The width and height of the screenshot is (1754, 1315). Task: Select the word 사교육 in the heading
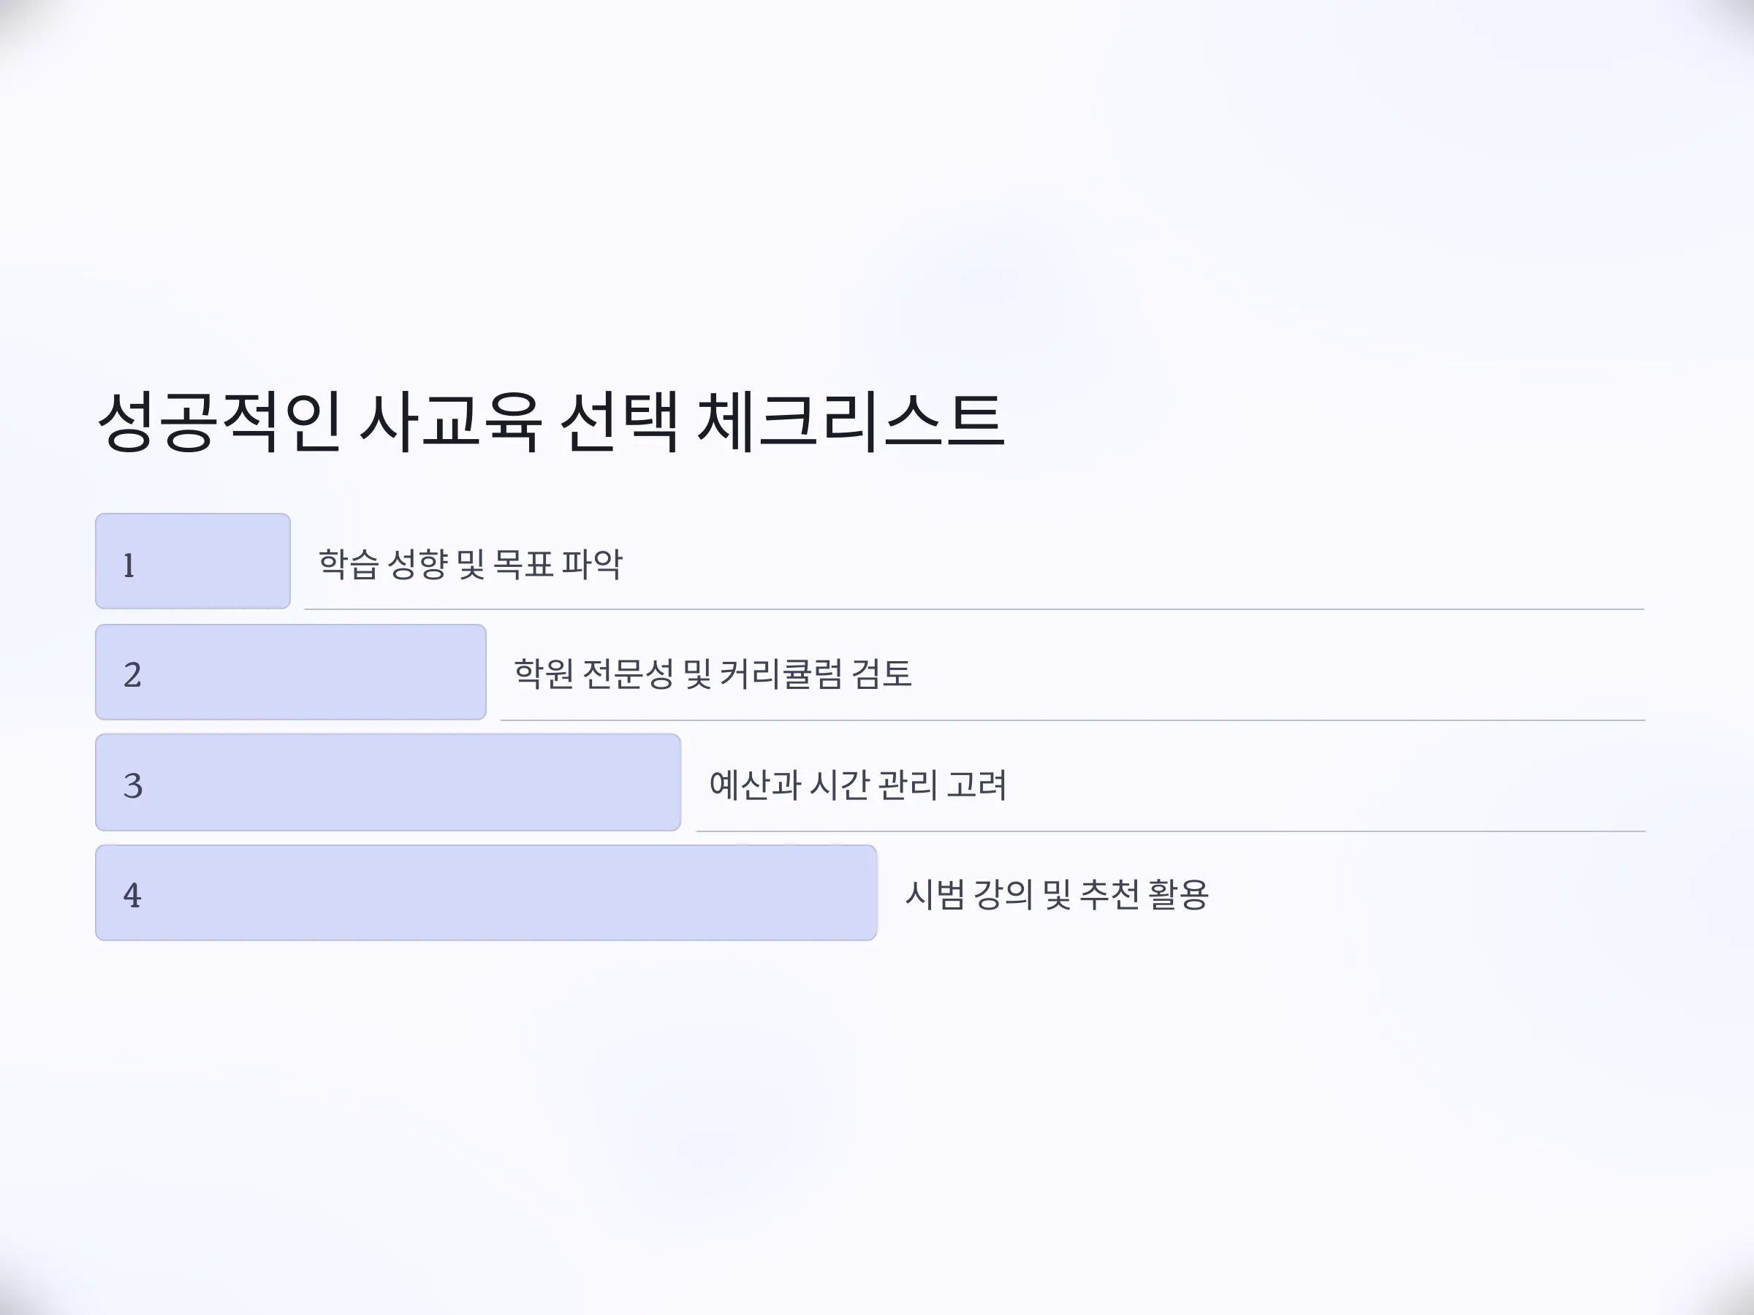pos(450,422)
